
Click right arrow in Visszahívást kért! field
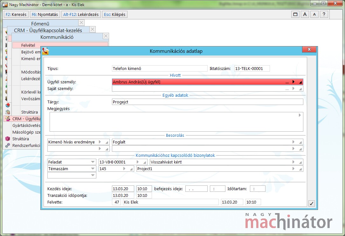(293, 162)
